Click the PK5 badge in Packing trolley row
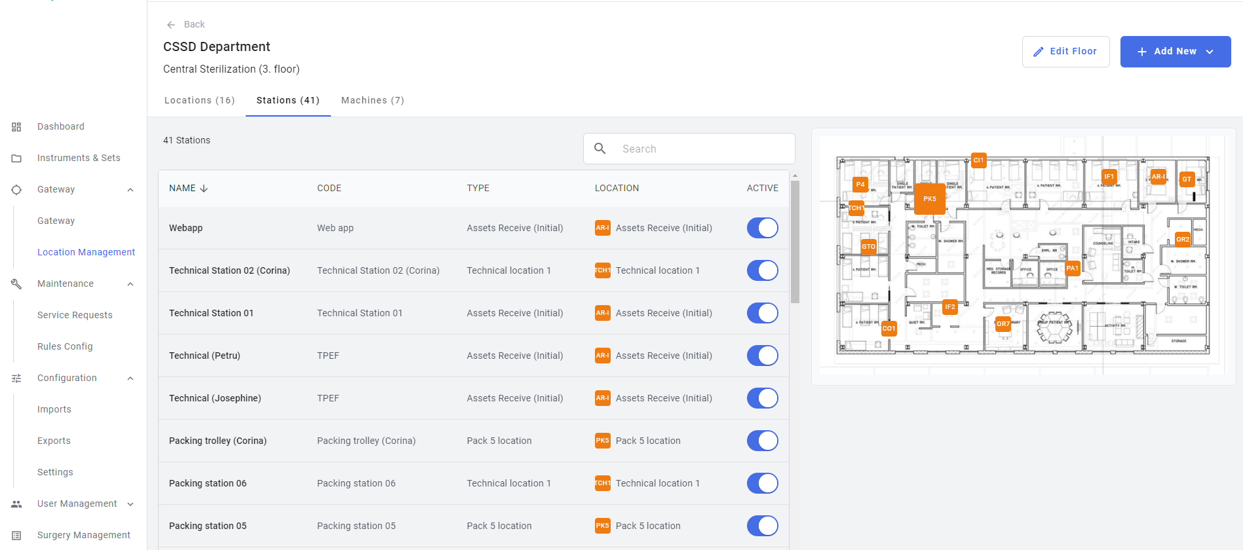Image resolution: width=1243 pixels, height=550 pixels. tap(602, 441)
